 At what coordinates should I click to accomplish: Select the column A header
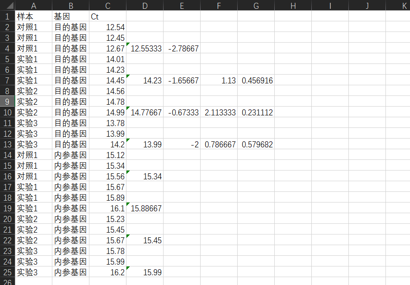(x=33, y=5)
